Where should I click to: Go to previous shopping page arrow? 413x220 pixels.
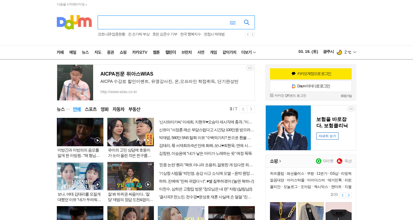tap(343, 195)
